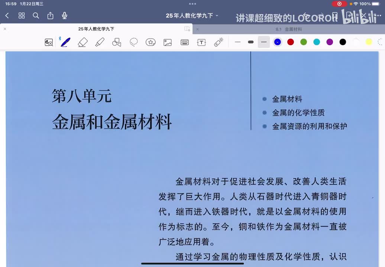Pick the black pen color

[x=343, y=42]
